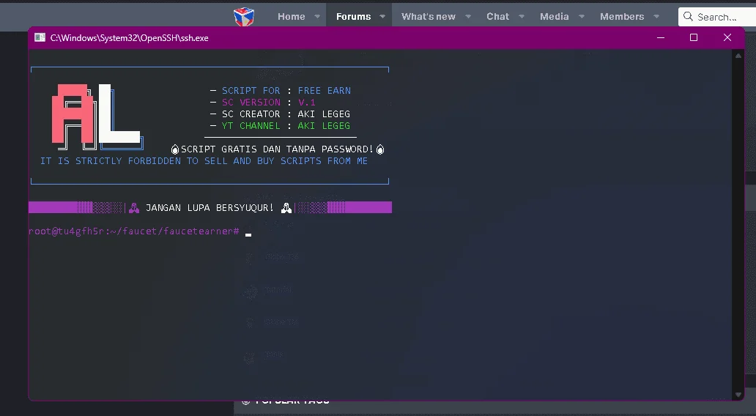Open the Media tab
The image size is (756, 416).
pyautogui.click(x=555, y=16)
